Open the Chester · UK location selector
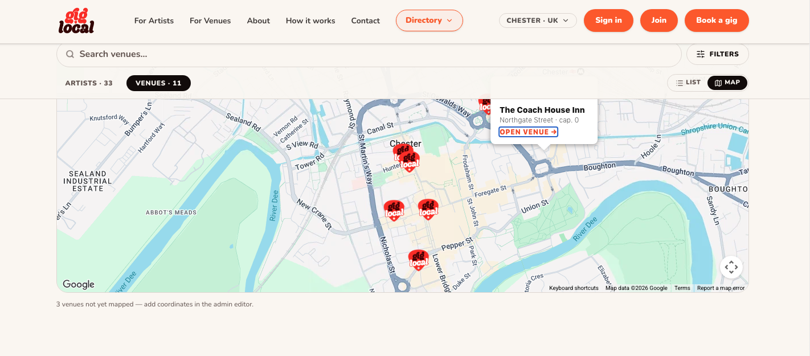This screenshot has width=810, height=356. click(x=538, y=21)
